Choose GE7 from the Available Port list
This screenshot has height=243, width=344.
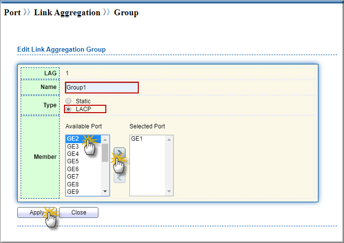point(73,177)
